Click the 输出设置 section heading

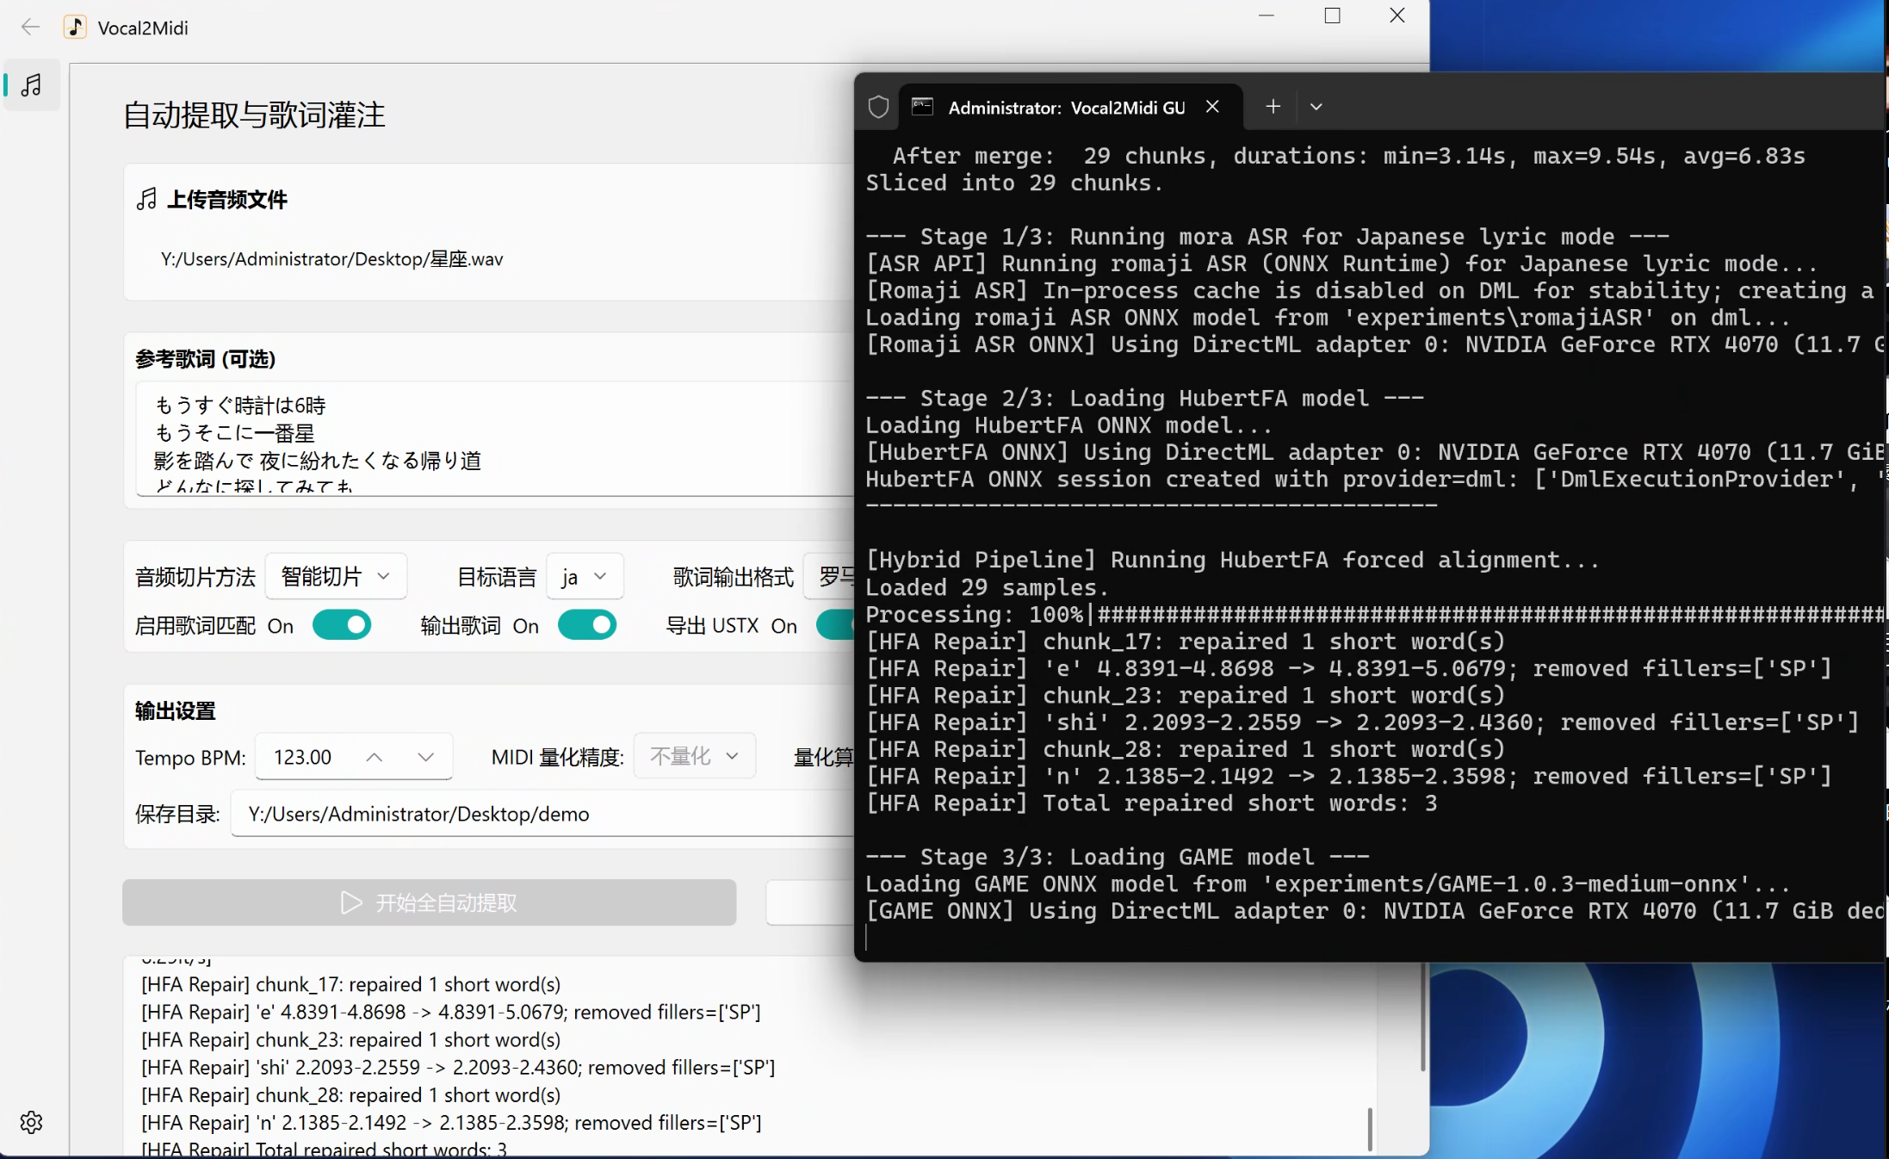176,710
